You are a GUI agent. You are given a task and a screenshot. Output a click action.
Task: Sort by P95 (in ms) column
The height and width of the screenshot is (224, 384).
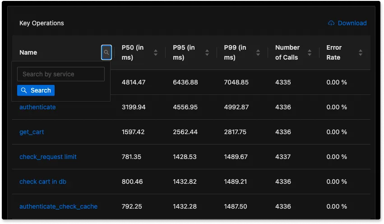pos(207,52)
